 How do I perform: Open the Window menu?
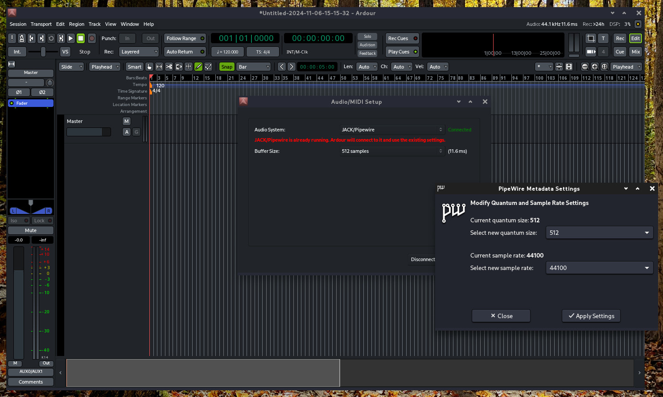130,24
